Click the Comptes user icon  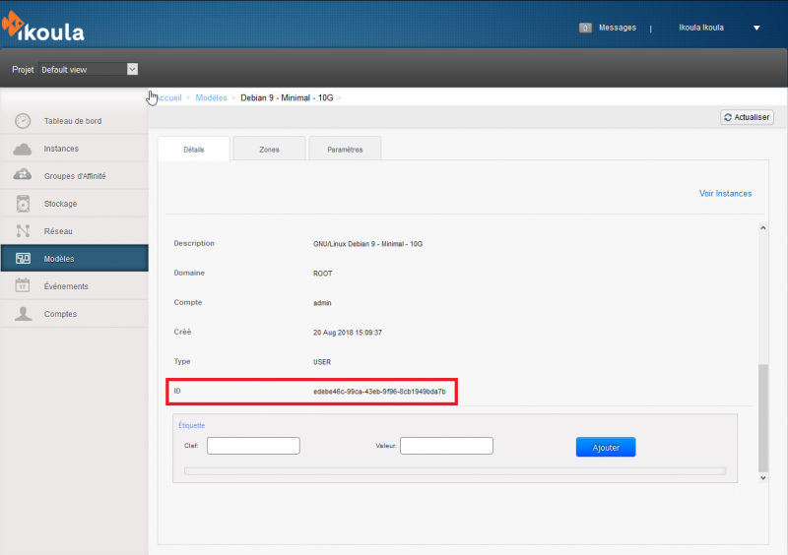point(23,313)
